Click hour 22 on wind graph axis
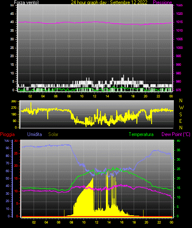This screenshot has width=192, height=228. click(158, 96)
